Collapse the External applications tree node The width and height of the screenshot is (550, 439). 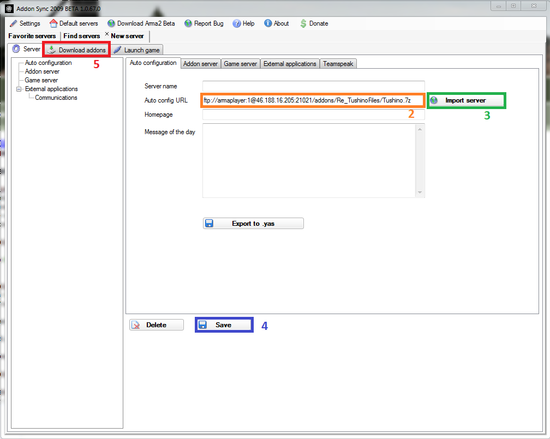pos(19,89)
